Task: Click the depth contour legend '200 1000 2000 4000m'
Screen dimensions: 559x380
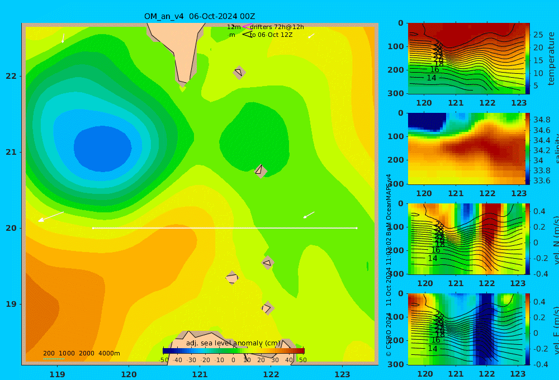Action: (x=81, y=353)
